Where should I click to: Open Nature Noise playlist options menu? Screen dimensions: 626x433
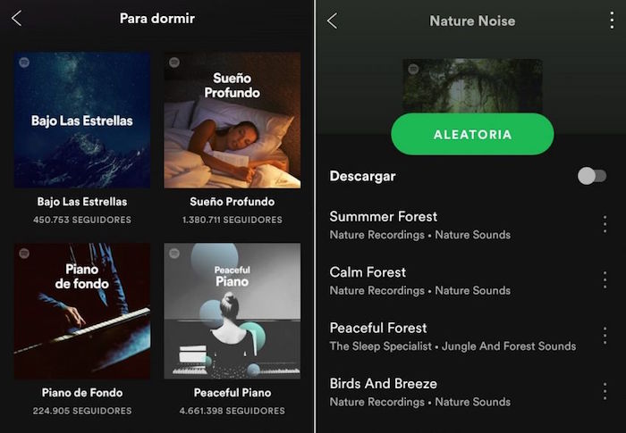coord(612,21)
